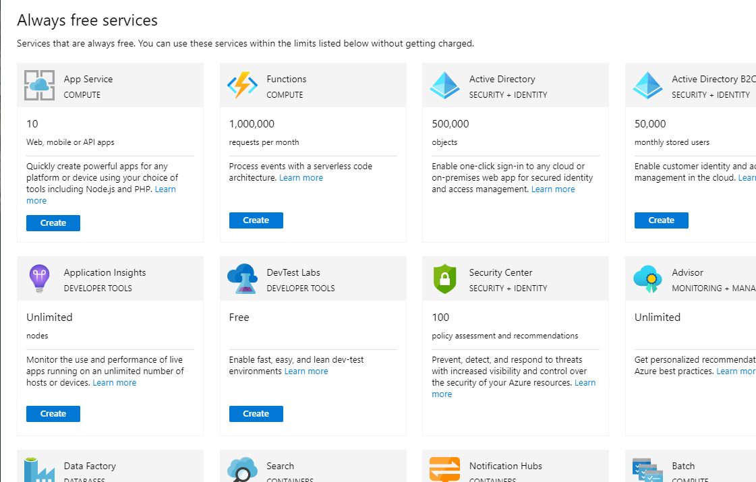The width and height of the screenshot is (756, 482).
Task: Click 'nodes' label under Application Insights
Action: (37, 336)
